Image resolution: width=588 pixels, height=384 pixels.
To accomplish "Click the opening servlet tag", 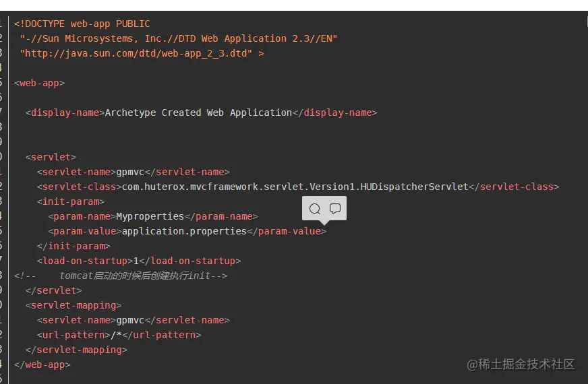I will [x=51, y=158].
